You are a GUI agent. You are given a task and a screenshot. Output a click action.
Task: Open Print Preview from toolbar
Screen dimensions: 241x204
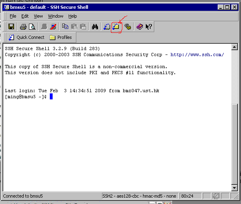(32, 27)
